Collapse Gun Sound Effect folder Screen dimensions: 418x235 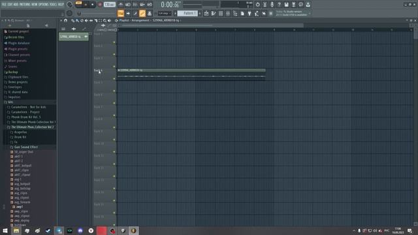(x=26, y=147)
